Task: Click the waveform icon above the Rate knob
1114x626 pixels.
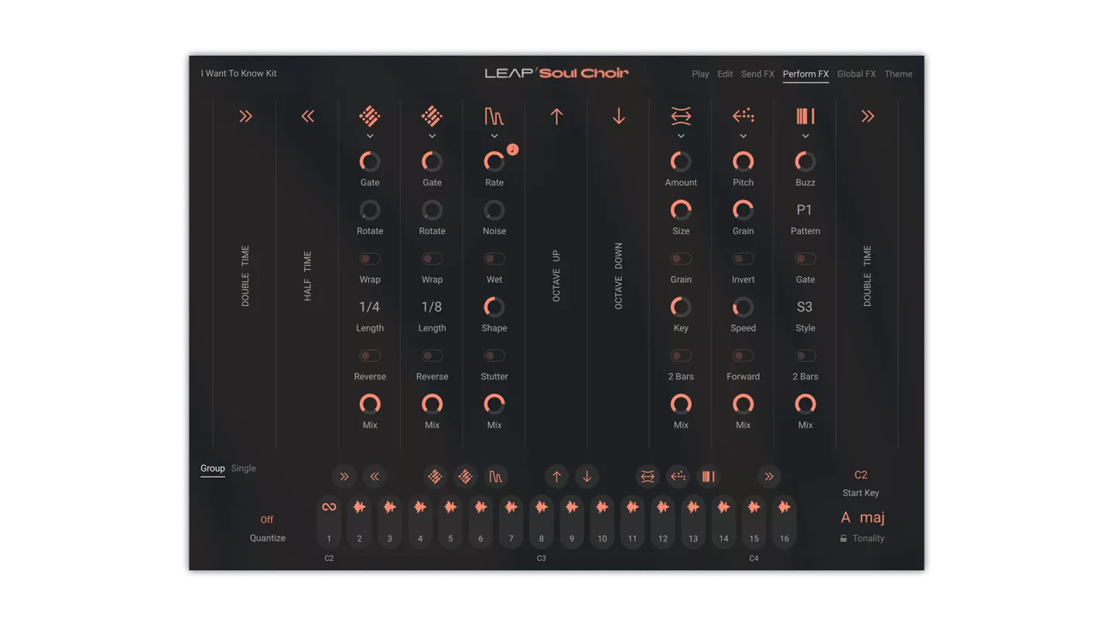Action: pos(494,116)
